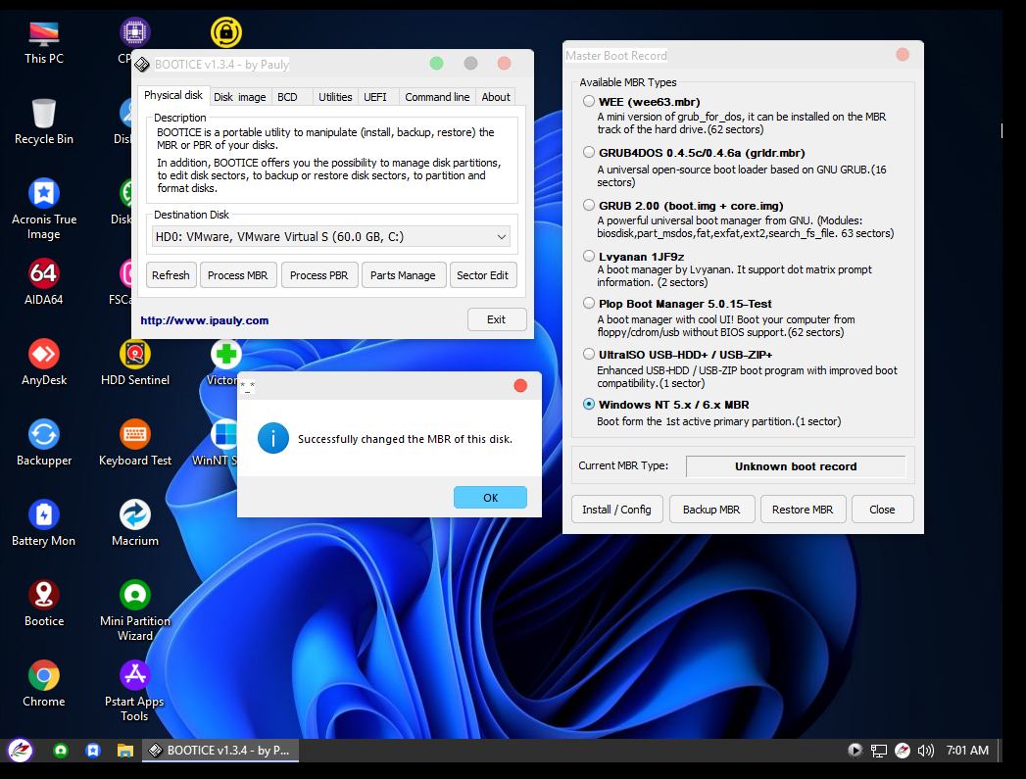Expand the Destination Disk dropdown
The image size is (1026, 779).
pos(501,237)
